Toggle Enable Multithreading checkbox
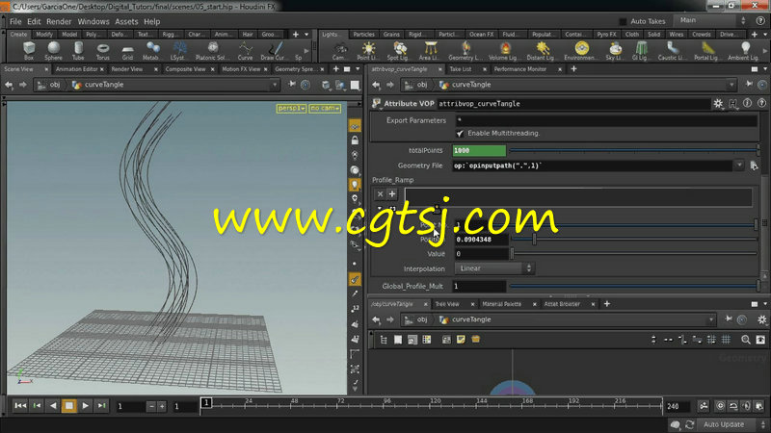Image resolution: width=771 pixels, height=433 pixels. (x=461, y=133)
